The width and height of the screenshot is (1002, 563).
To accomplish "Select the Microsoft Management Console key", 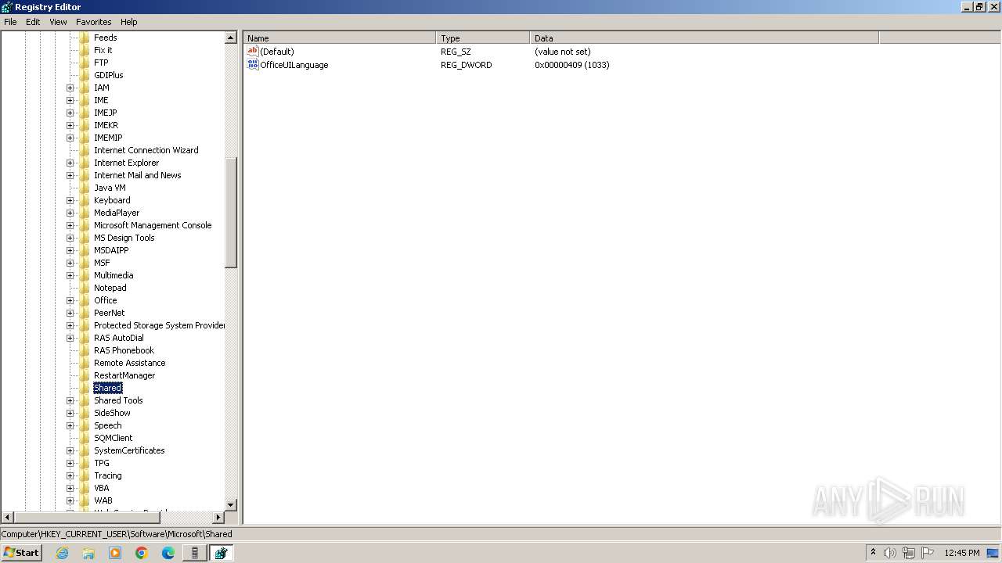I will tap(153, 225).
